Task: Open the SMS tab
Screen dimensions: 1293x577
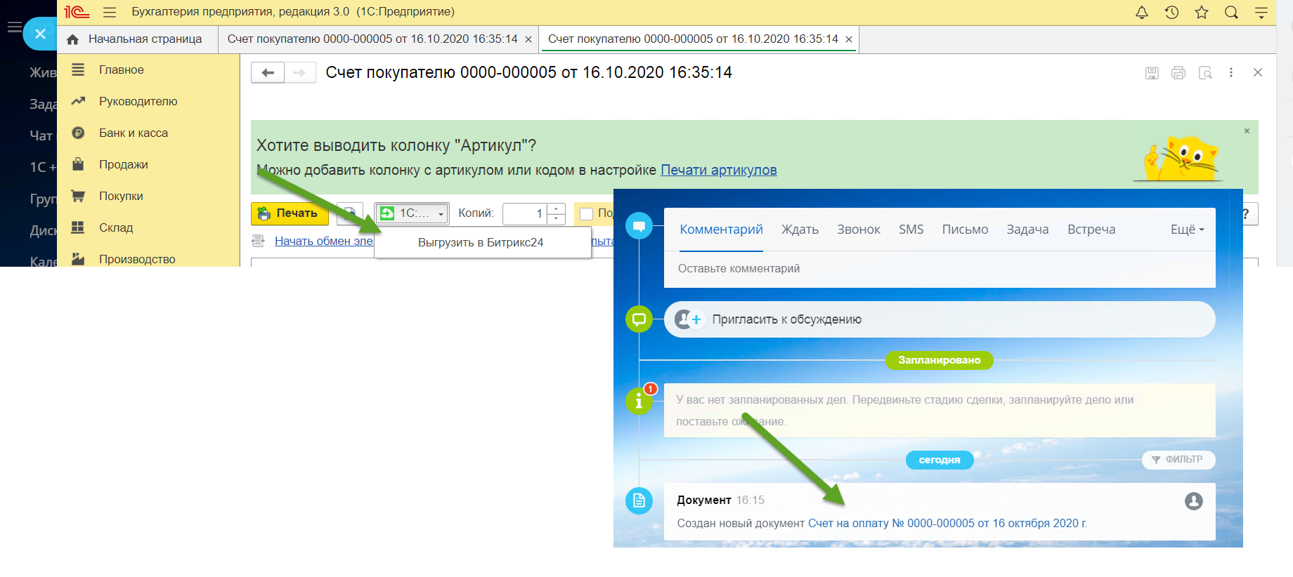Action: click(x=911, y=230)
